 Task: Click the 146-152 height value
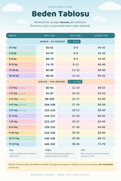(49, 144)
